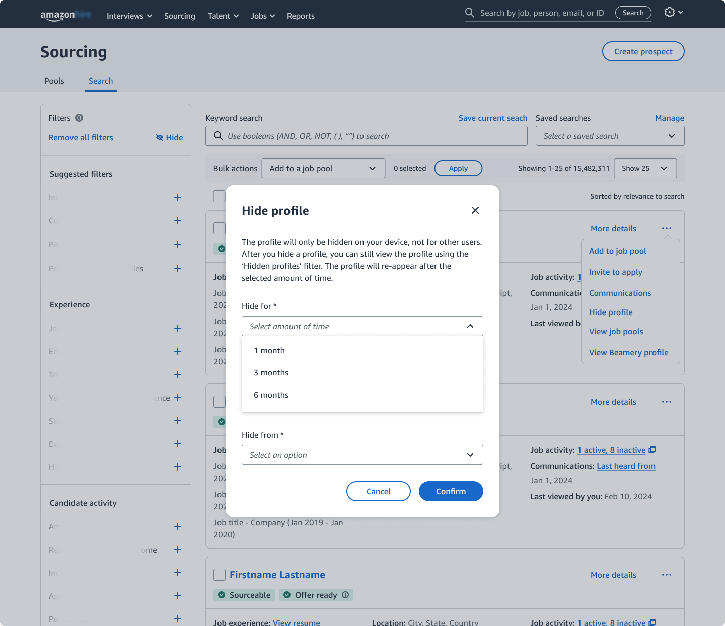The height and width of the screenshot is (626, 725).
Task: Tick the second candidate card checkbox
Action: pyautogui.click(x=220, y=402)
